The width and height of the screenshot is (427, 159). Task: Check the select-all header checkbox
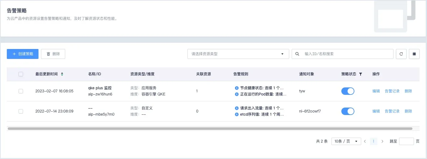pos(21,74)
